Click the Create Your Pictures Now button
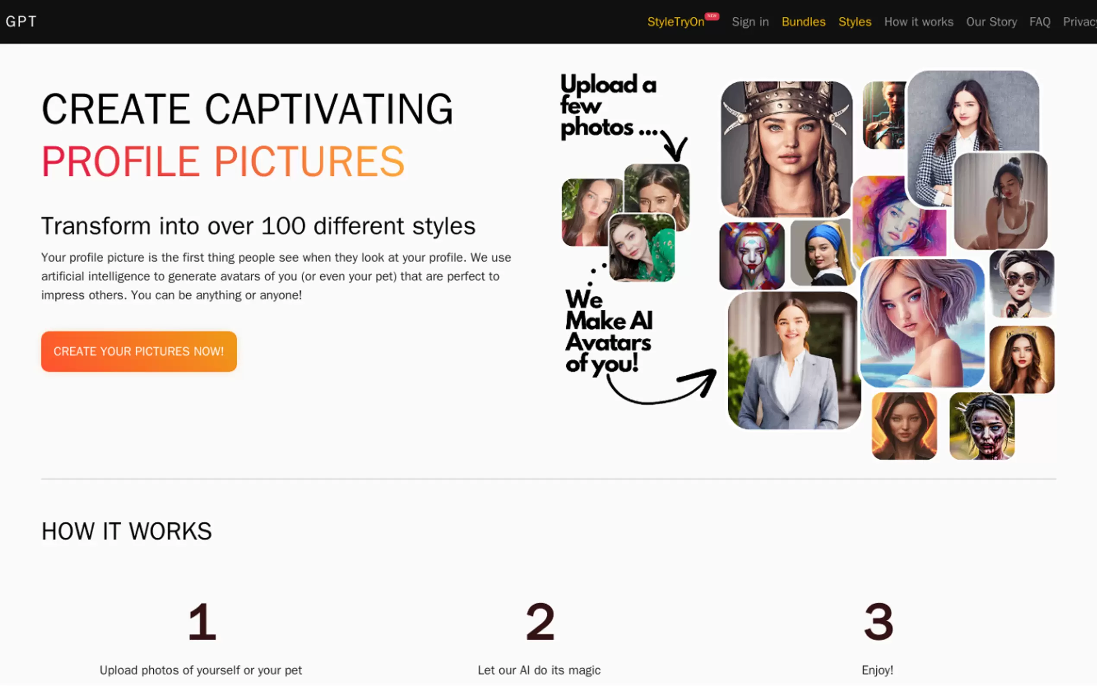1097x686 pixels. click(x=139, y=351)
